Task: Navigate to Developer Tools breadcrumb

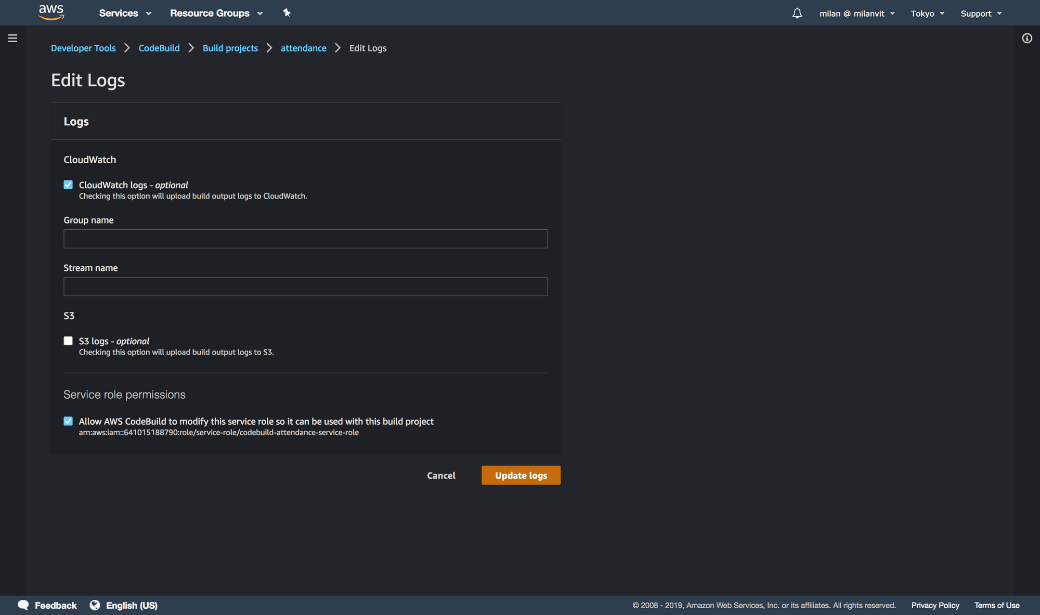Action: tap(83, 48)
